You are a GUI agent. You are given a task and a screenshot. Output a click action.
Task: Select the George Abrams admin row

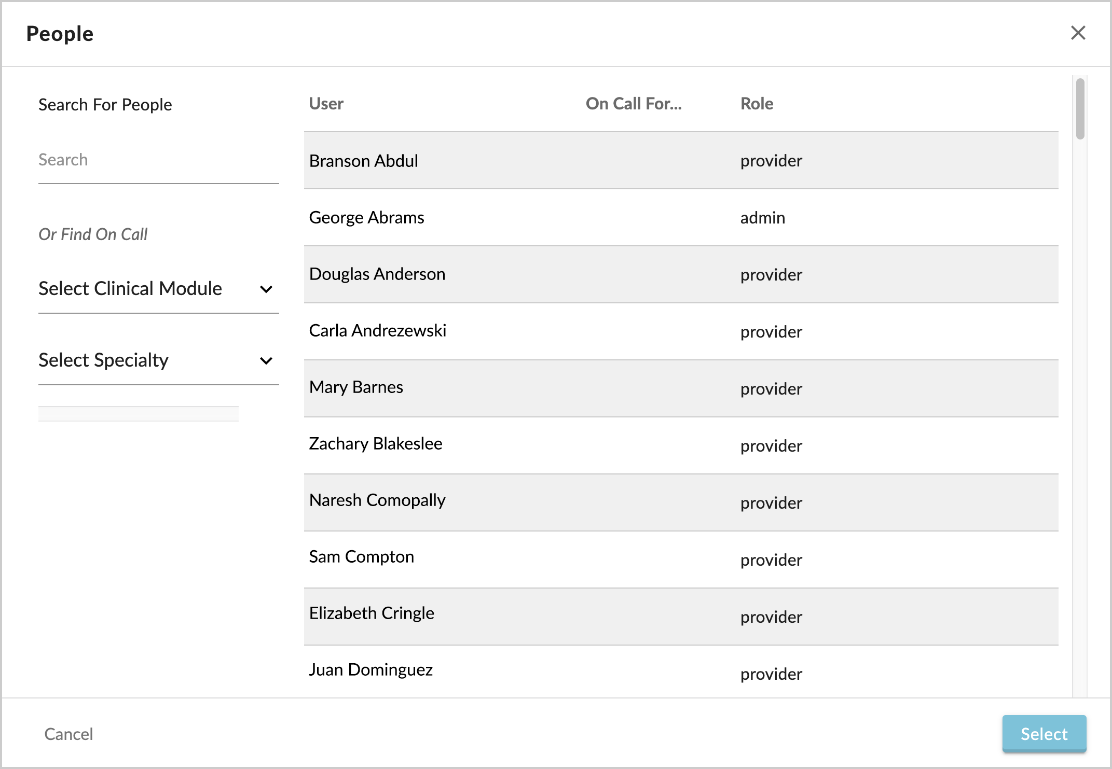tap(681, 218)
